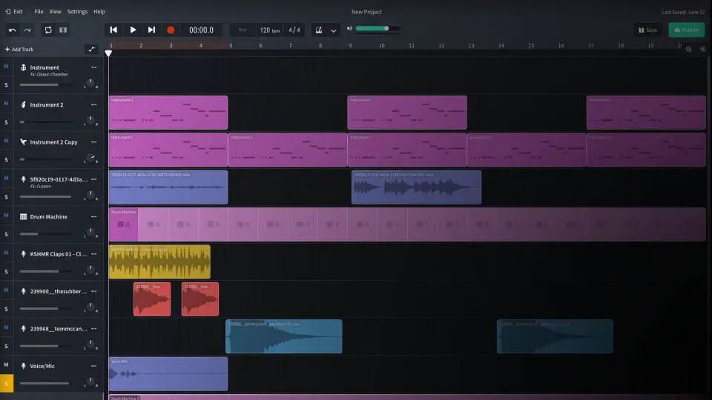Click the Publish button
Screen dimensions: 712x400
pyautogui.click(x=687, y=30)
